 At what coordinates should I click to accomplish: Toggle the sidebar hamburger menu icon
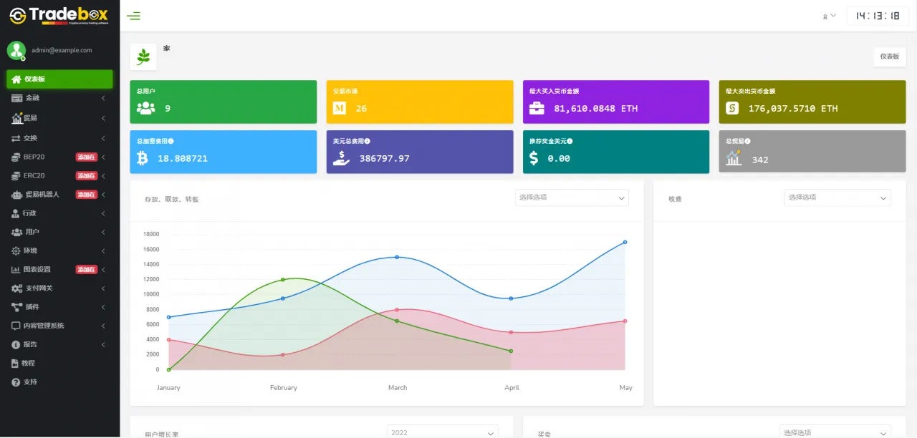[133, 16]
